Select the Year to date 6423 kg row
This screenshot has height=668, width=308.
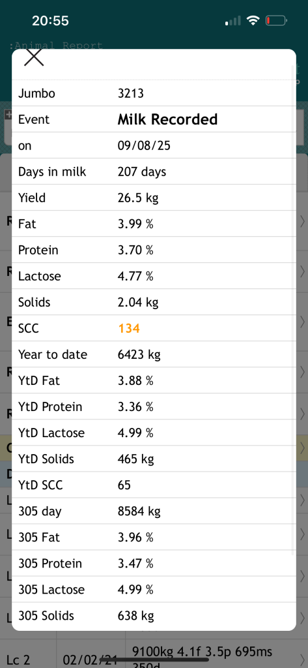pyautogui.click(x=154, y=354)
